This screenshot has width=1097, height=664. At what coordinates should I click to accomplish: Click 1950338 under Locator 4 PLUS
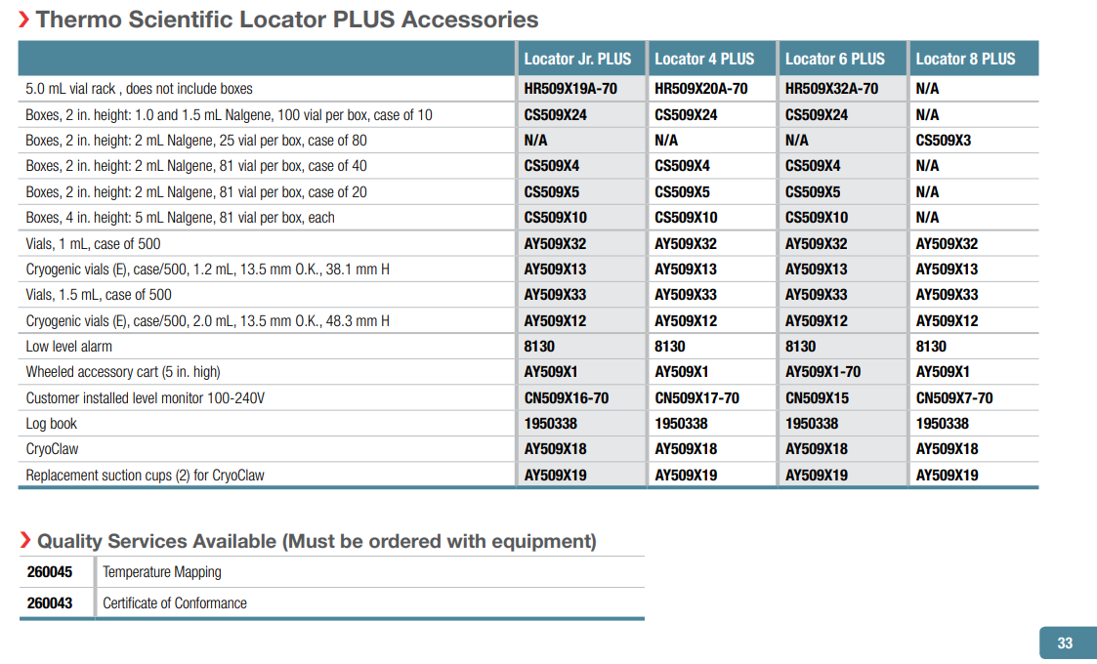[681, 424]
